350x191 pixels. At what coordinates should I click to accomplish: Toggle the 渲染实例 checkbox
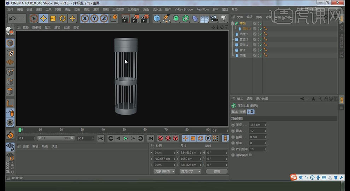pos(250,155)
